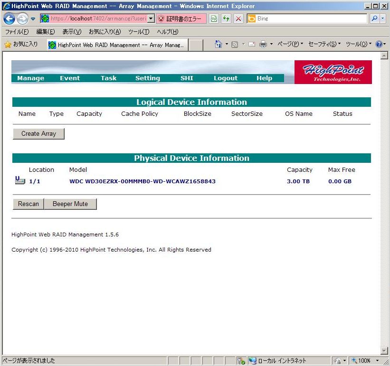The image size is (390, 366).
Task: Click the scrollbar up arrow
Action: coord(384,56)
